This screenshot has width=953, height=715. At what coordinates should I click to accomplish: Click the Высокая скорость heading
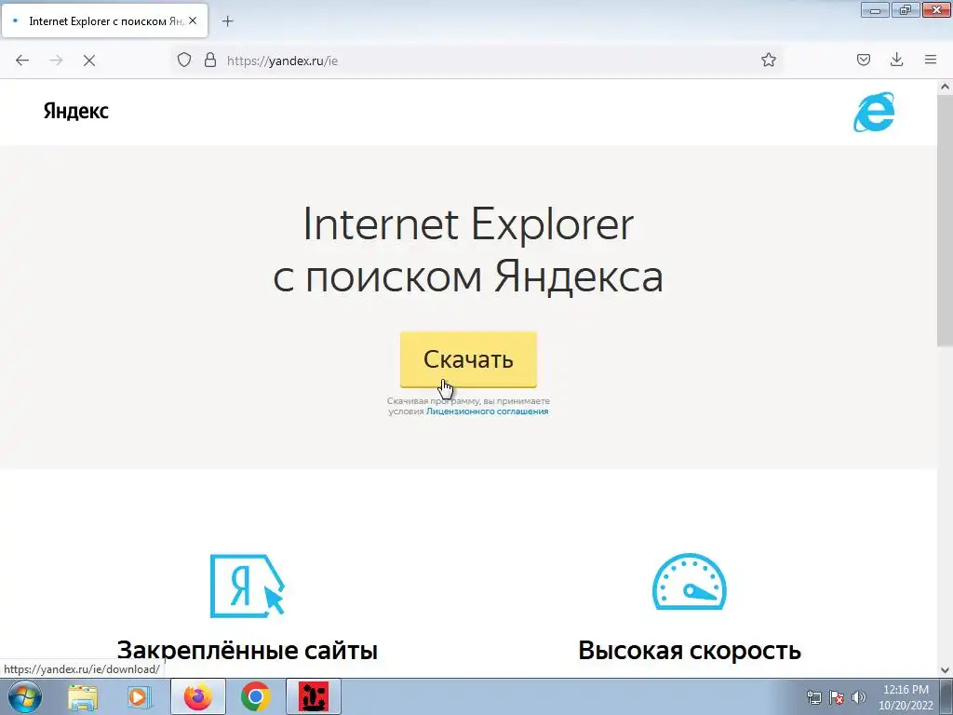[690, 651]
